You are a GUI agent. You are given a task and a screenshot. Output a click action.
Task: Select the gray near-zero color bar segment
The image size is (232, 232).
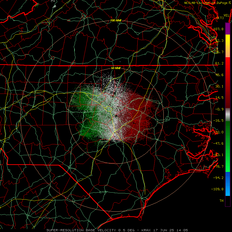tap(228, 114)
